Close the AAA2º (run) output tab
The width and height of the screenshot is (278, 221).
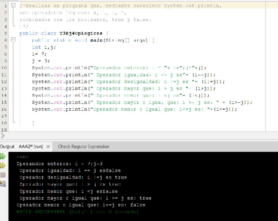click(48, 147)
